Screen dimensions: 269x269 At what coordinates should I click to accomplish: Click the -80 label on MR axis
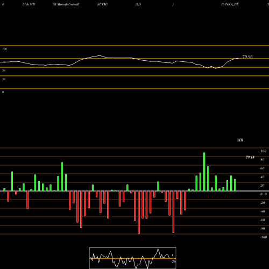(x=263, y=229)
